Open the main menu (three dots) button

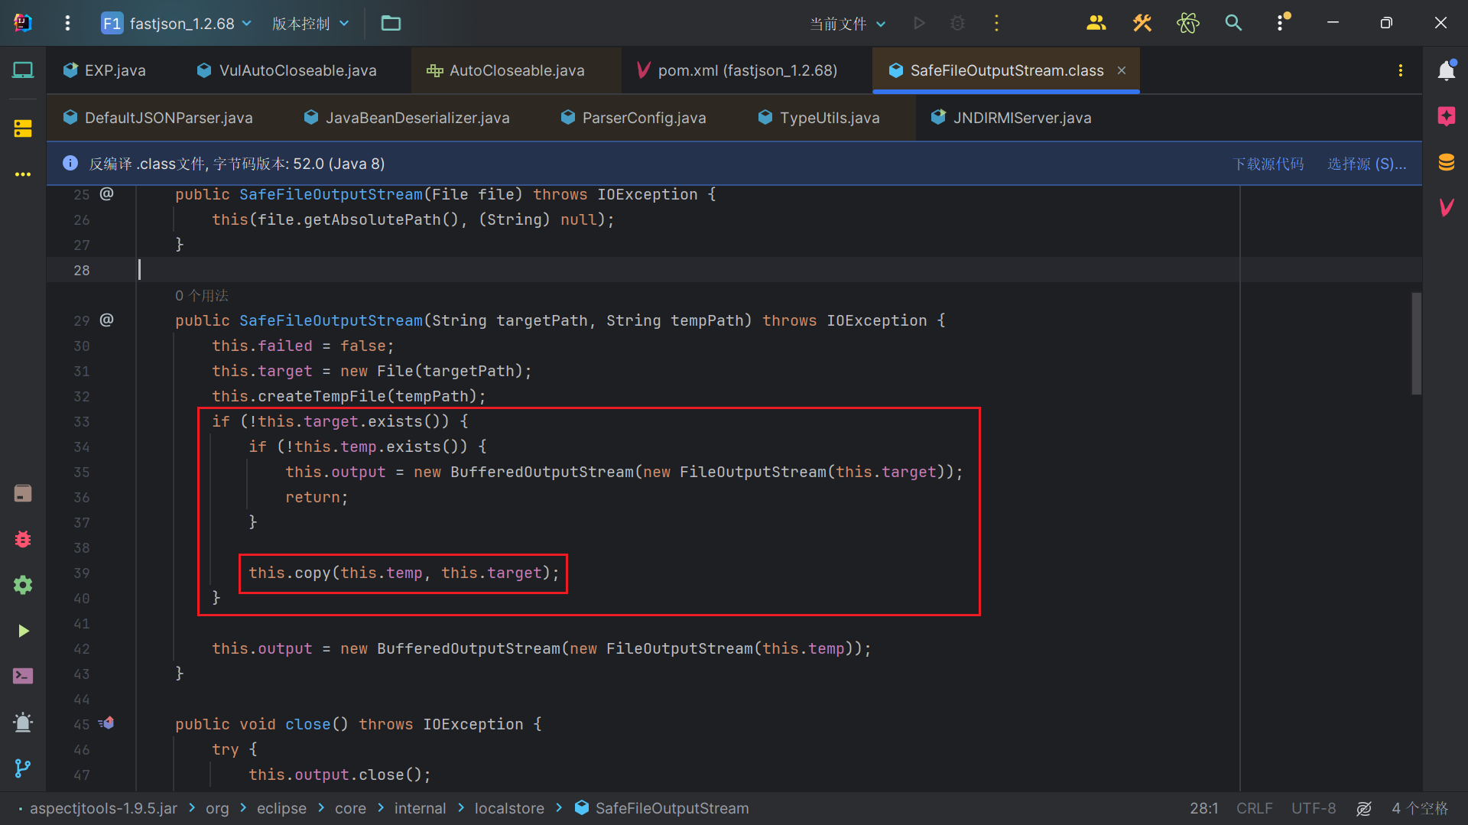[x=67, y=23]
